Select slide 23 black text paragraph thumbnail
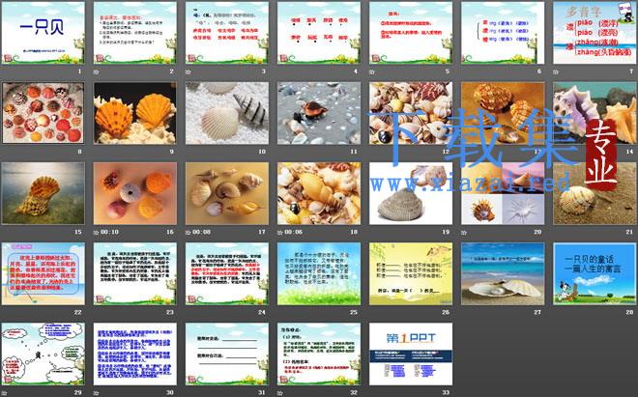Viewport: 638px width, 397px height. [x=135, y=273]
